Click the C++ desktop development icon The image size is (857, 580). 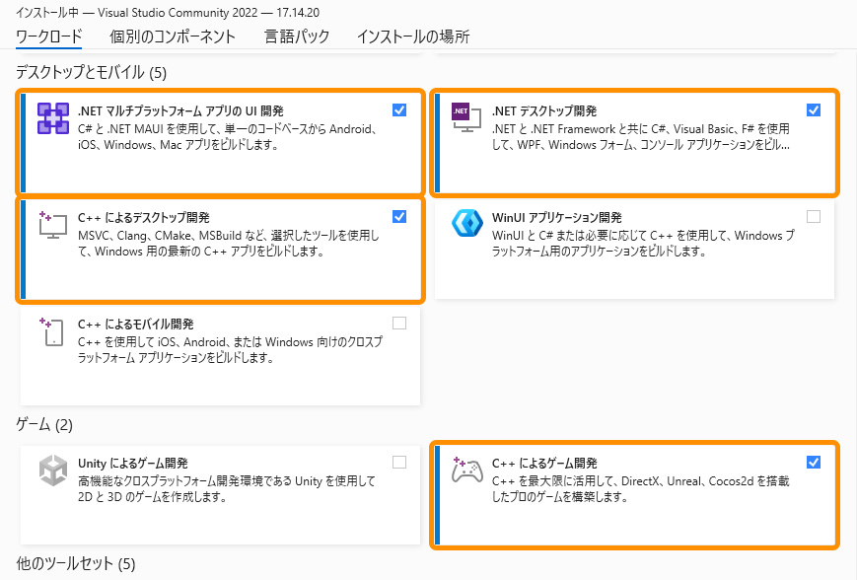click(52, 225)
